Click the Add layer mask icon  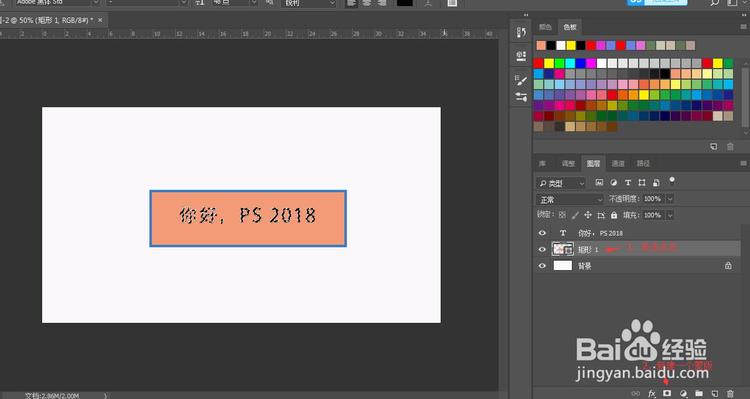667,393
